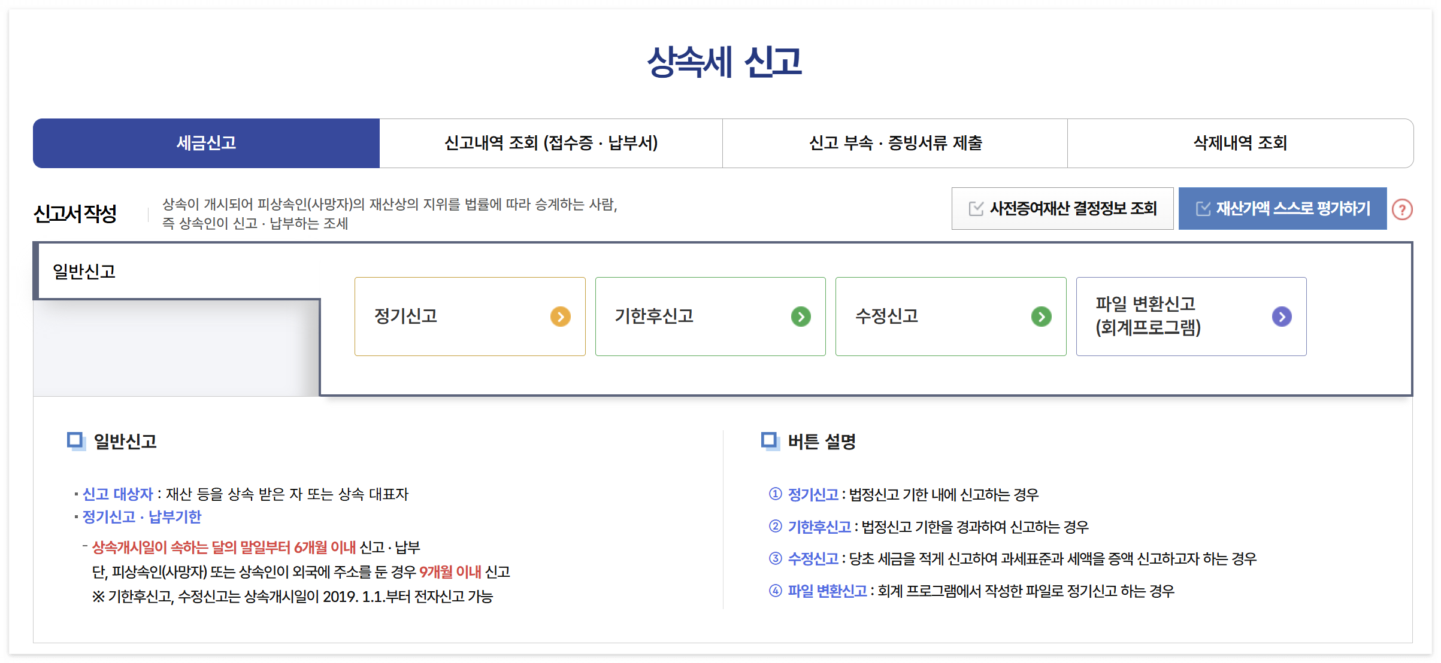Screen dimensions: 1441x663
Task: Click the green arrow icon on 기한후신고
Action: click(x=801, y=317)
